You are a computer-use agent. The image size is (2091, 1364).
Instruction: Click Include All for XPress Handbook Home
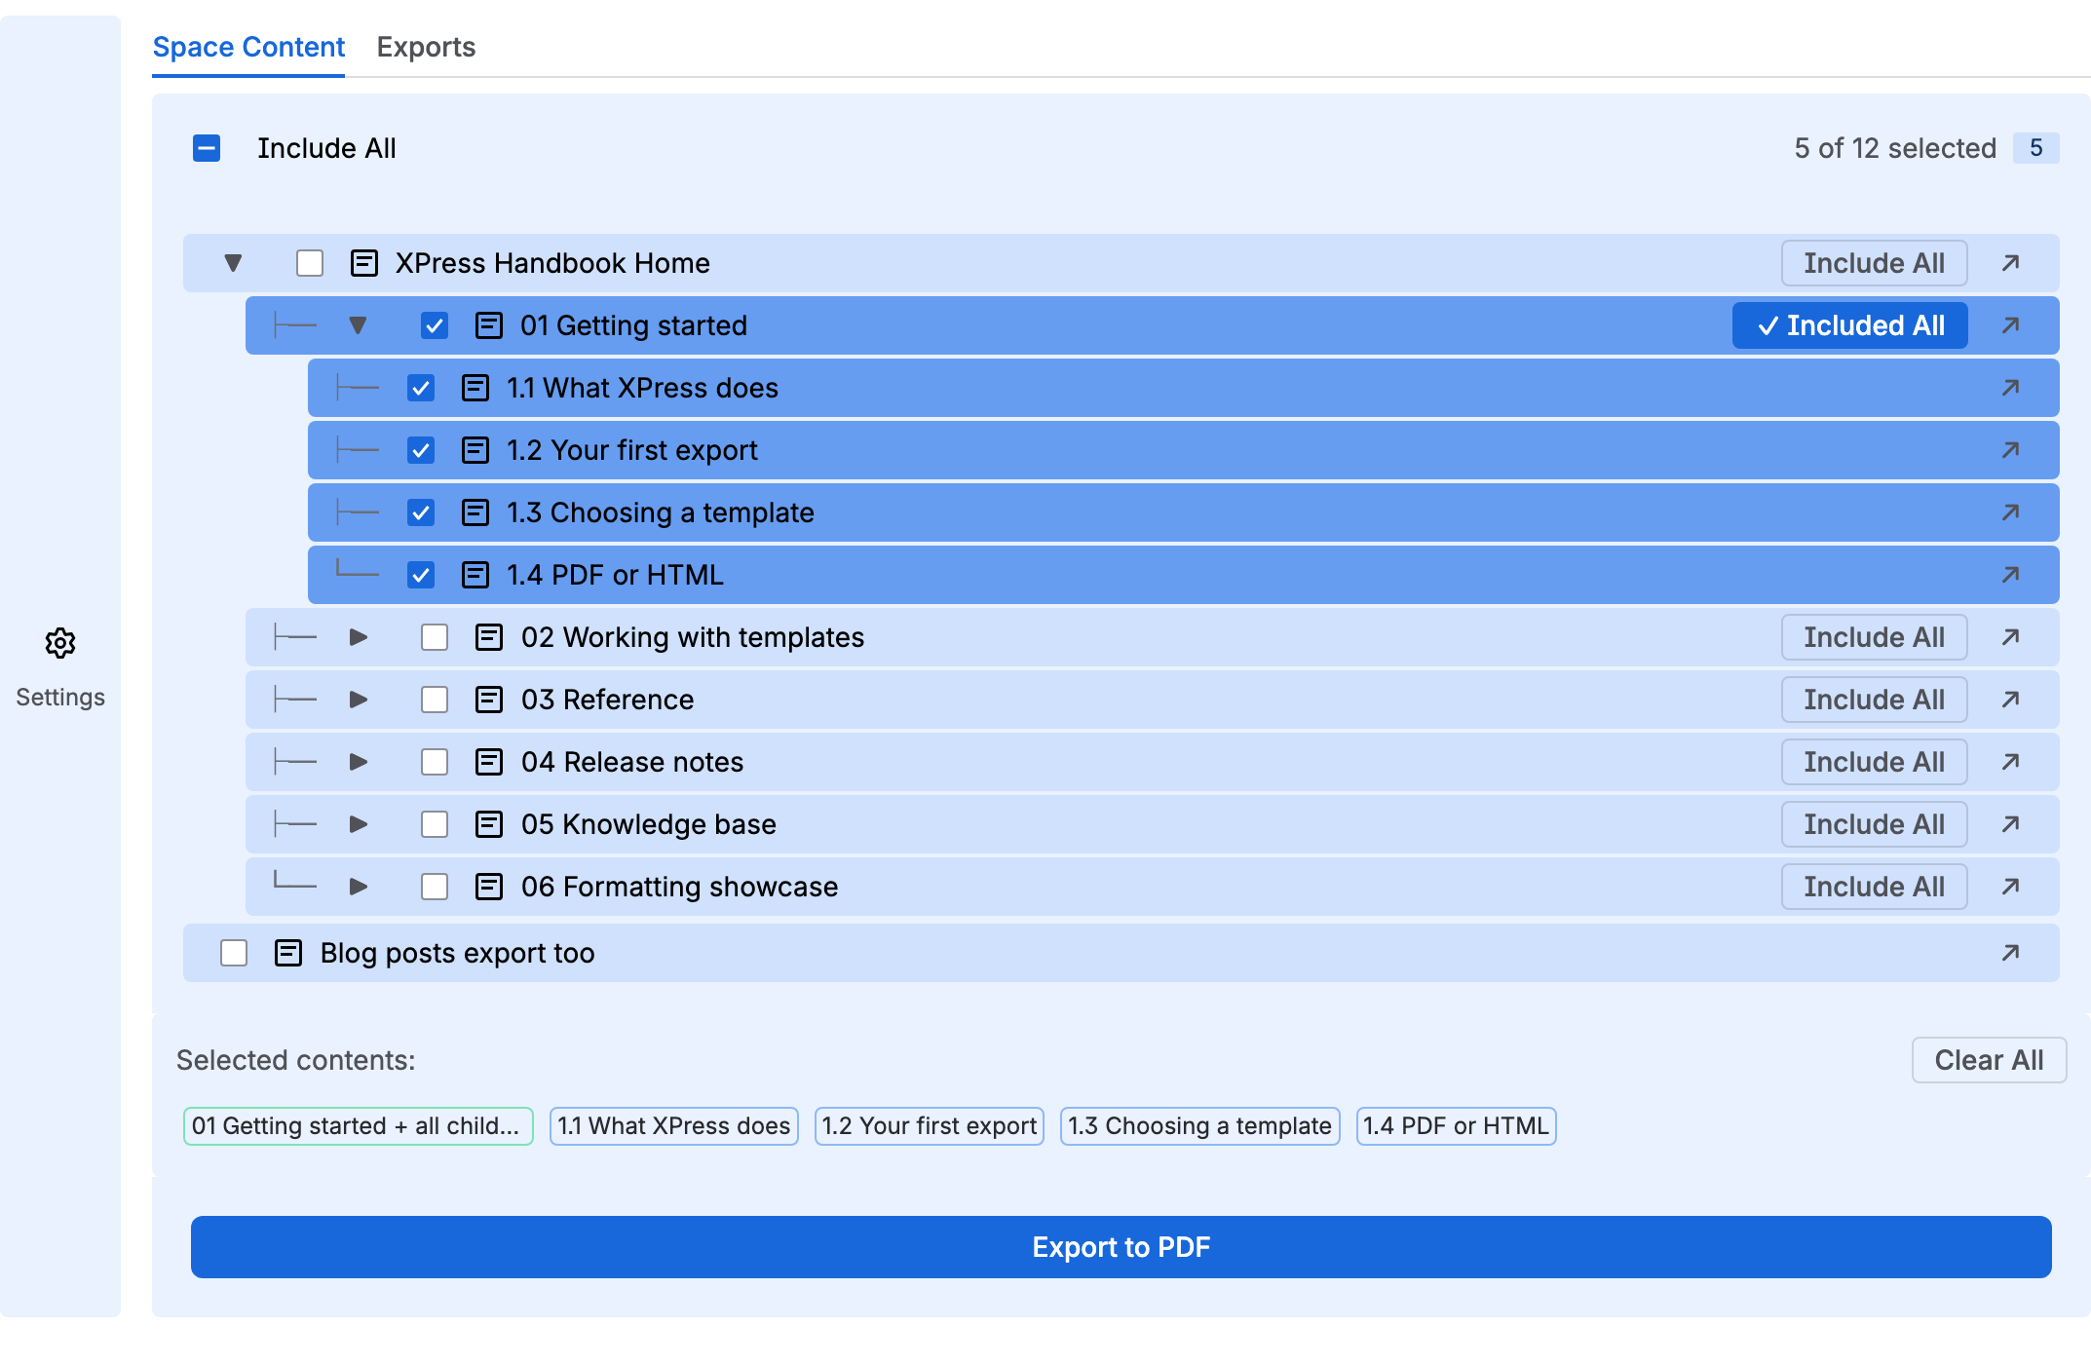pos(1874,263)
